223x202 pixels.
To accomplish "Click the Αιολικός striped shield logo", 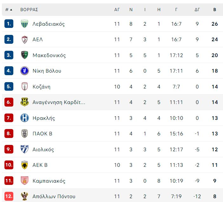I will [24, 149].
